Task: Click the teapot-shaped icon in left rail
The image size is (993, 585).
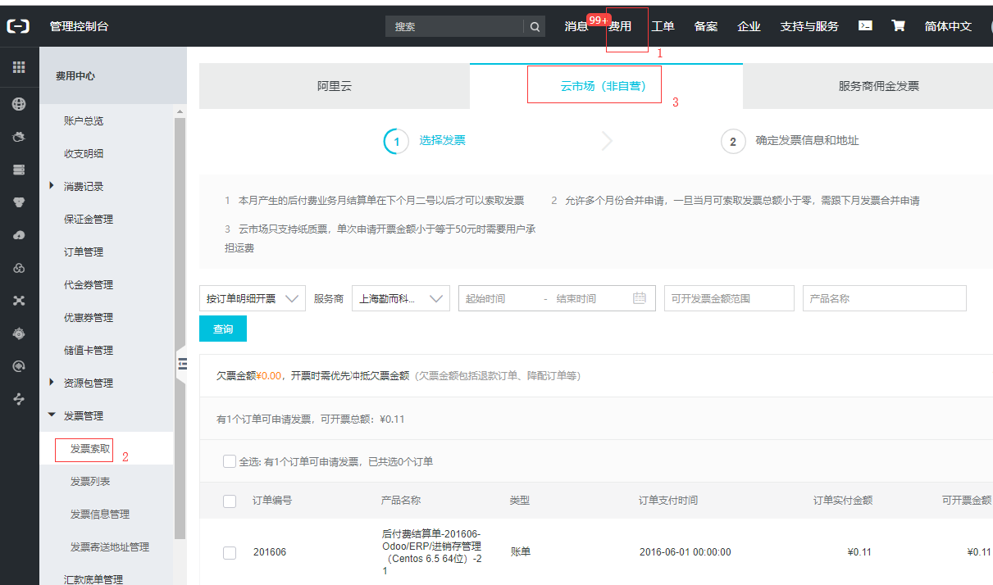Action: (x=19, y=137)
